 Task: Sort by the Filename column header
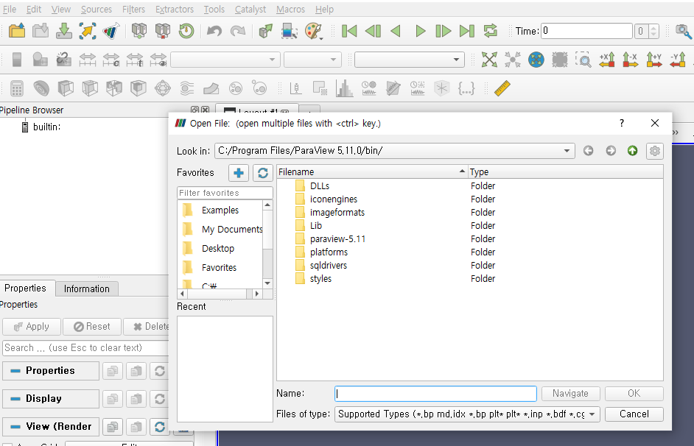coord(372,172)
